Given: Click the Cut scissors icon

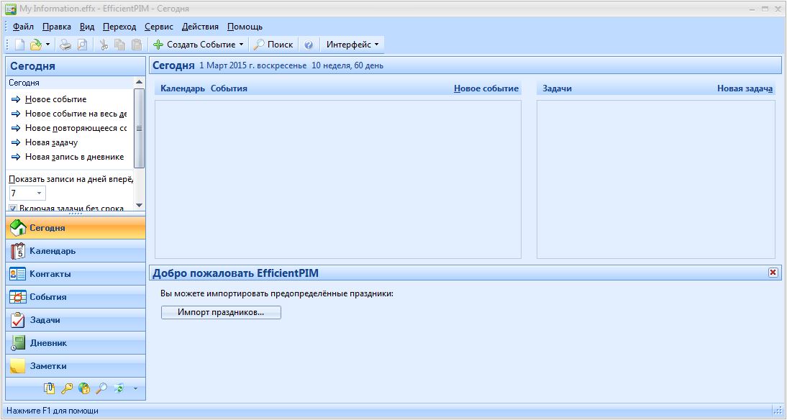Looking at the screenshot, I should [104, 45].
